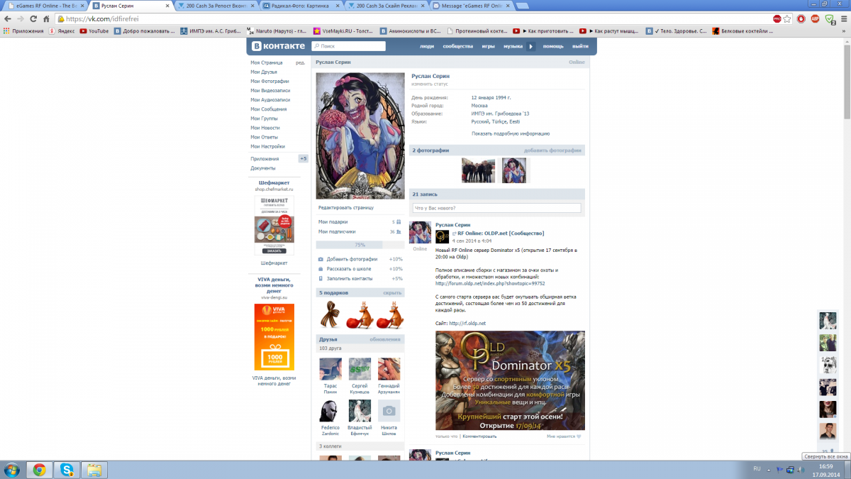Hide the gifts block with скрыть
This screenshot has width=851, height=479.
392,292
